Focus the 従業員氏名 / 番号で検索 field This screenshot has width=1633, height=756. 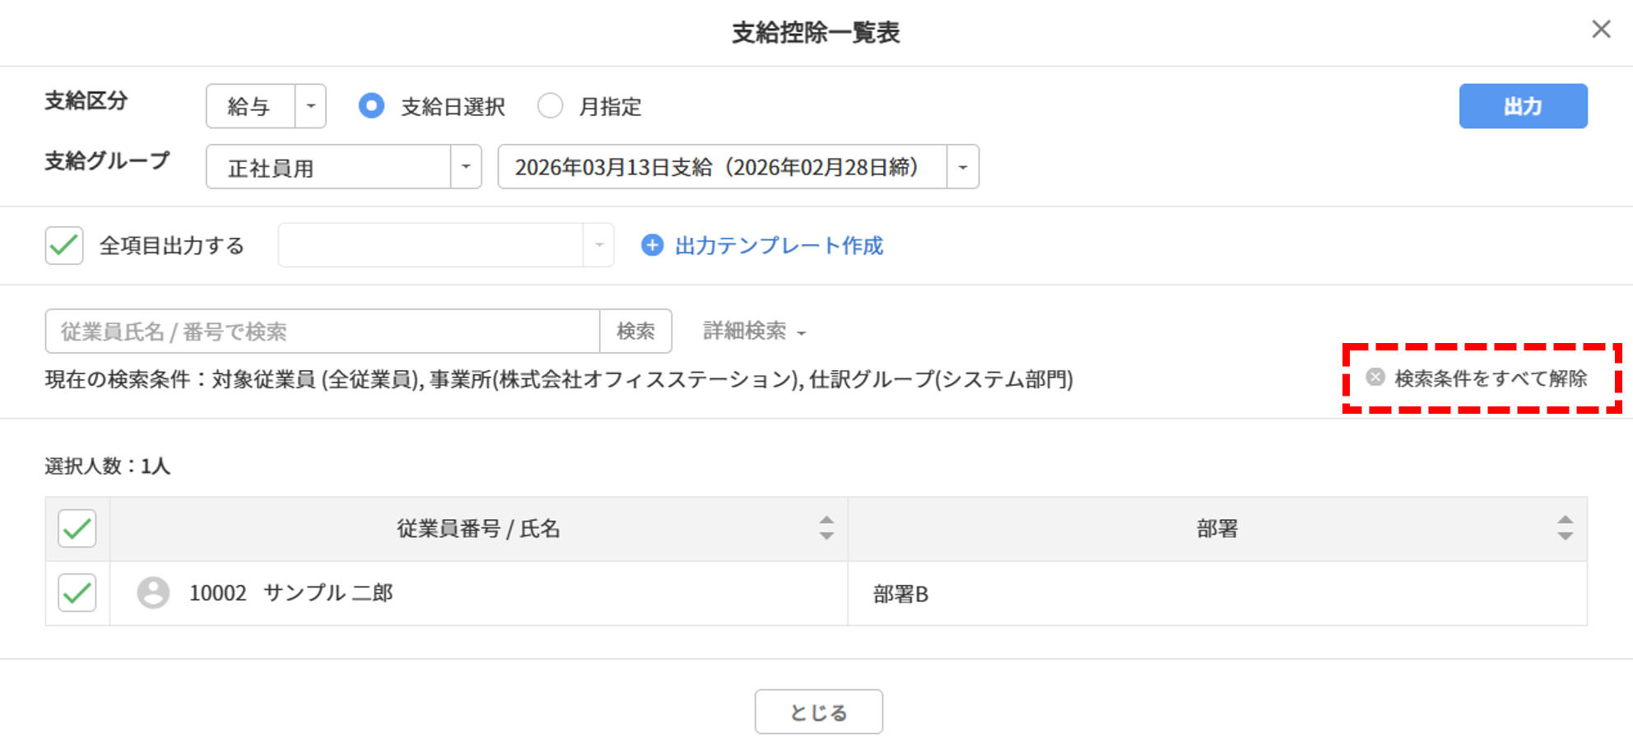(x=323, y=332)
